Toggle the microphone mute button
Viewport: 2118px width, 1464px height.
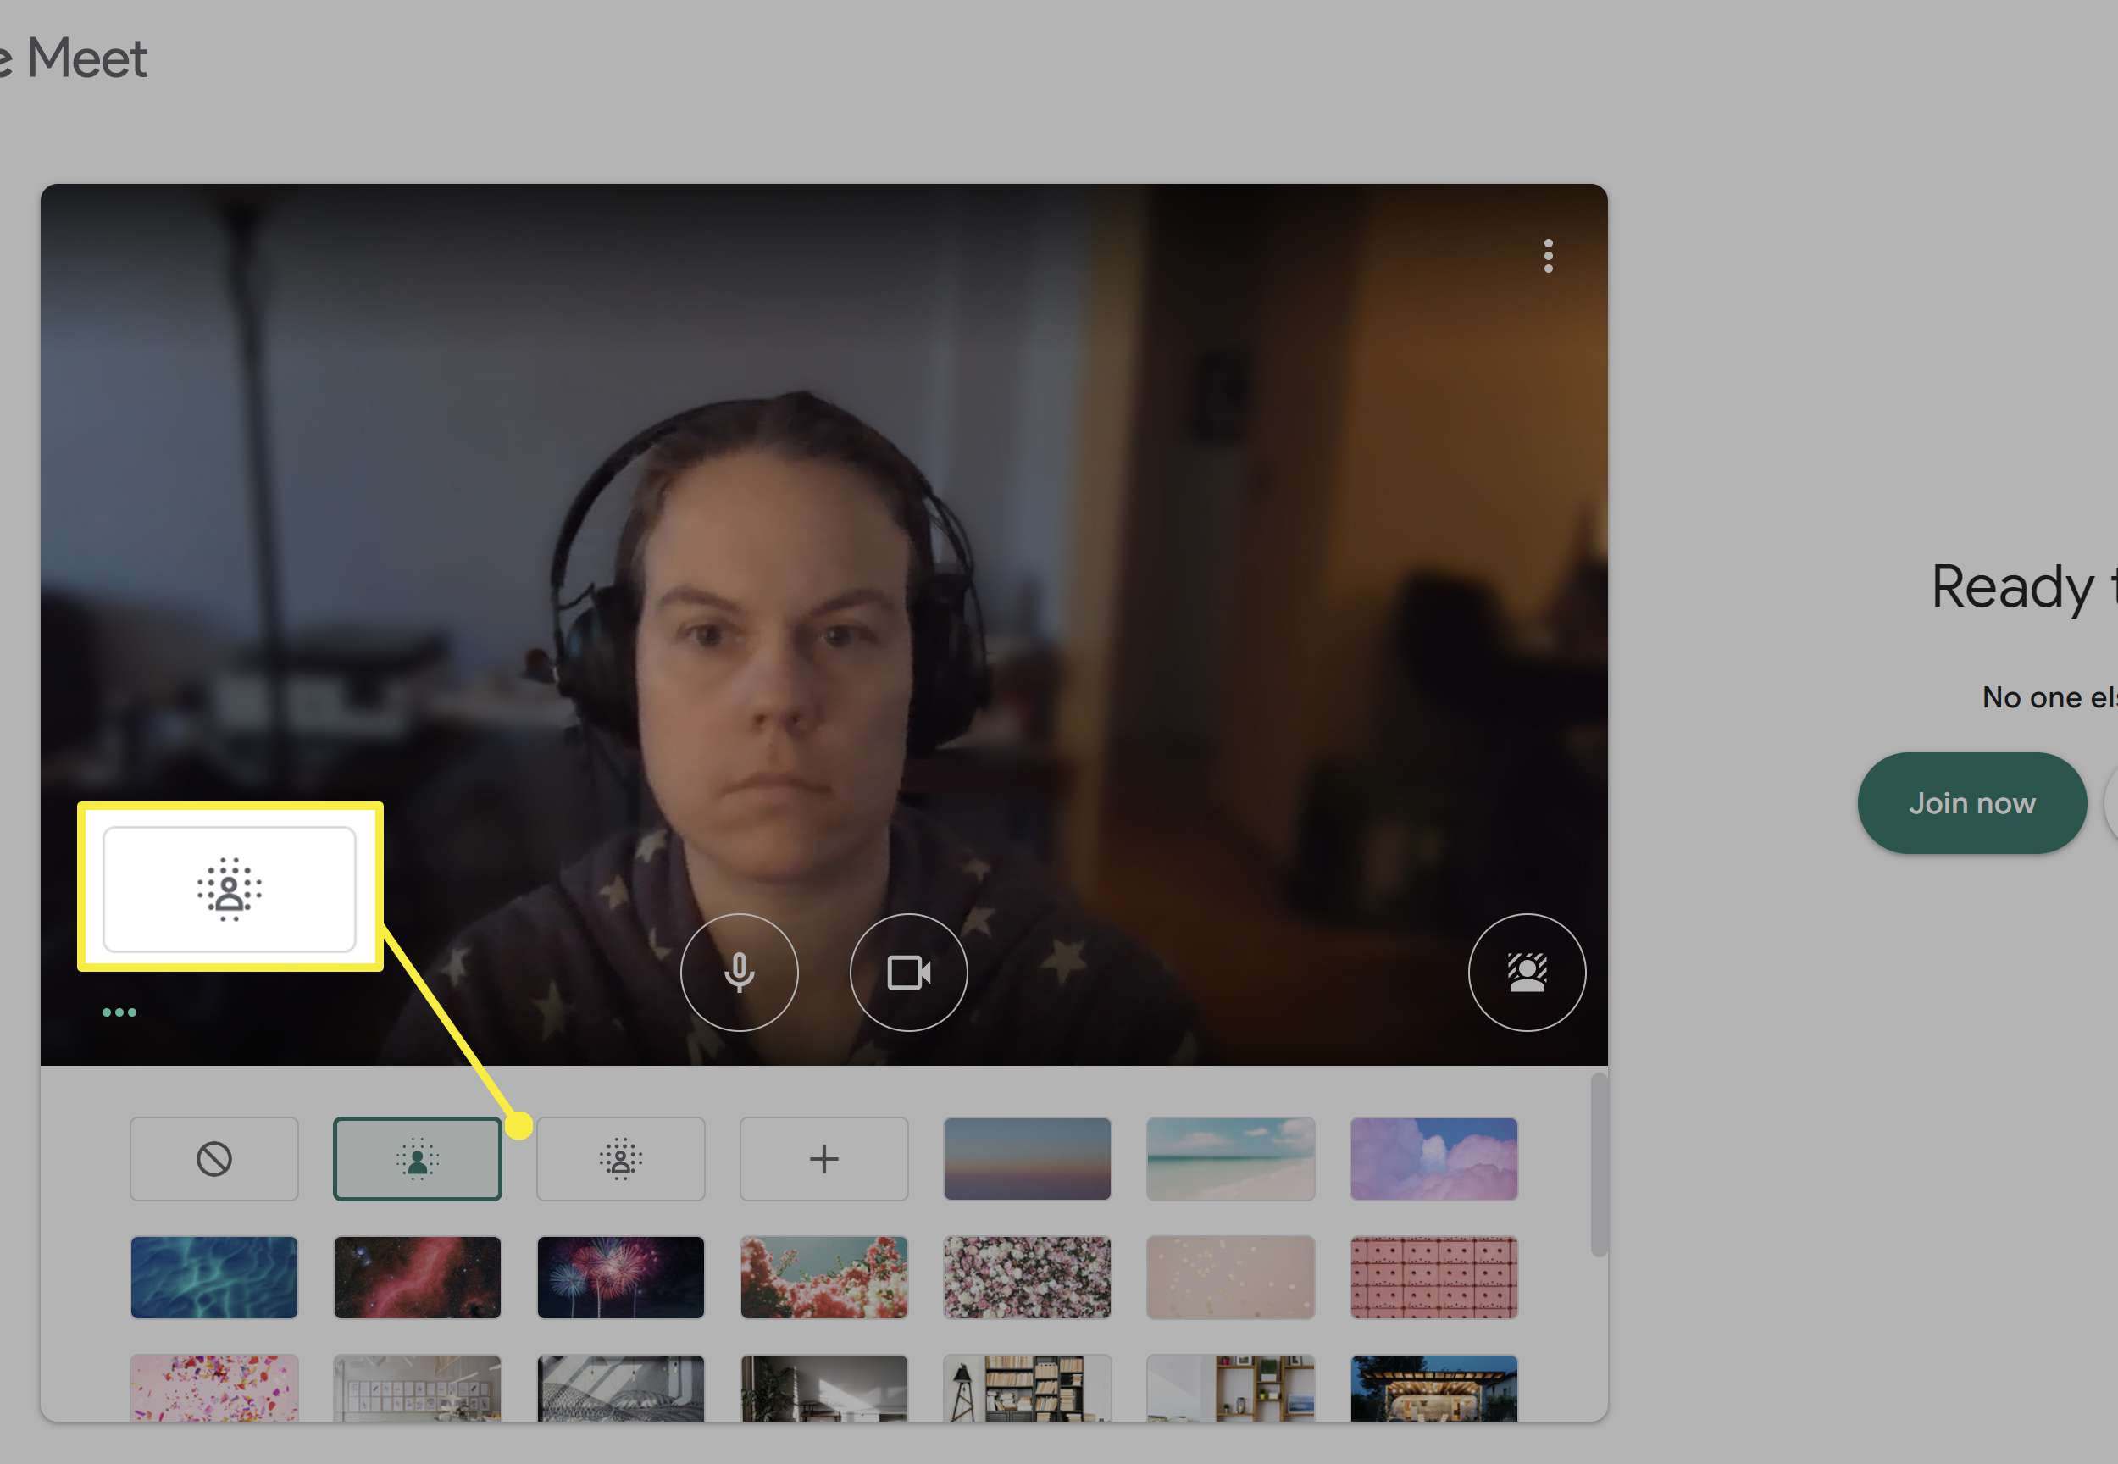(737, 972)
